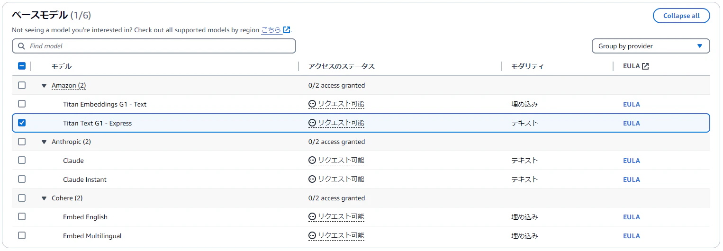Click リクエスト可能 status in the Claude row
Screen dimensions: 723x251
coord(341,160)
